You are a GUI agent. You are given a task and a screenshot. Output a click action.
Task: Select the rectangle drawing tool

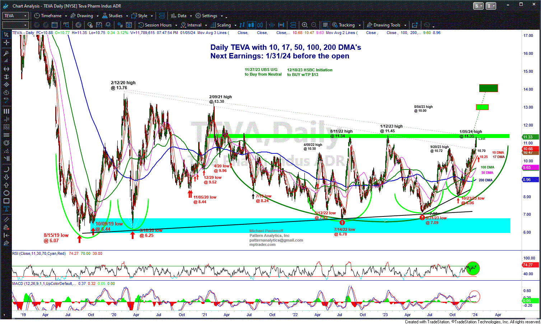(6, 201)
